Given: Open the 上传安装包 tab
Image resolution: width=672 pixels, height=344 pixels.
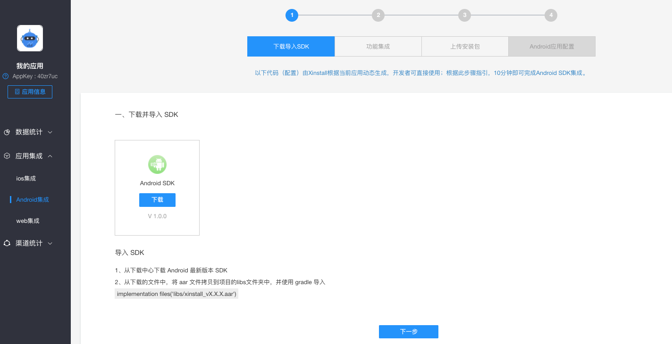Looking at the screenshot, I should click(x=465, y=46).
